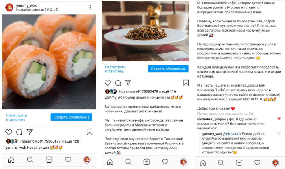This screenshot has width=285, height=169.
Task: Like the noodle post with heart icon
Action: pos(108,83)
